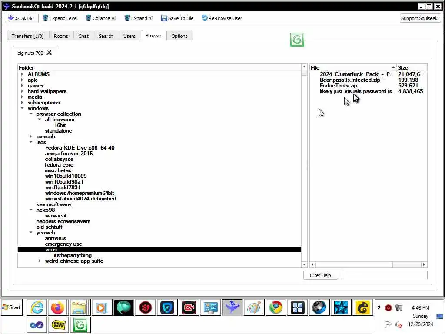Click the 4:46 PM taskbar clock
This screenshot has width=445, height=334.
420,307
